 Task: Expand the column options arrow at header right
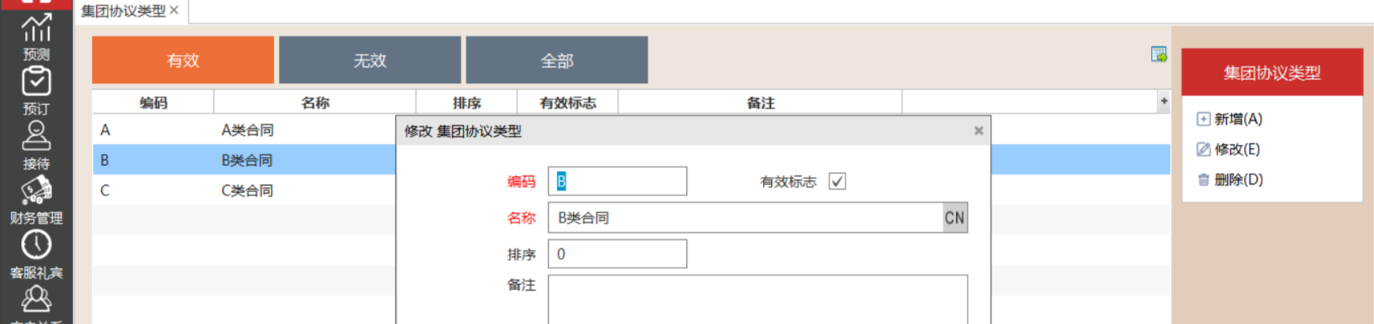click(1164, 102)
